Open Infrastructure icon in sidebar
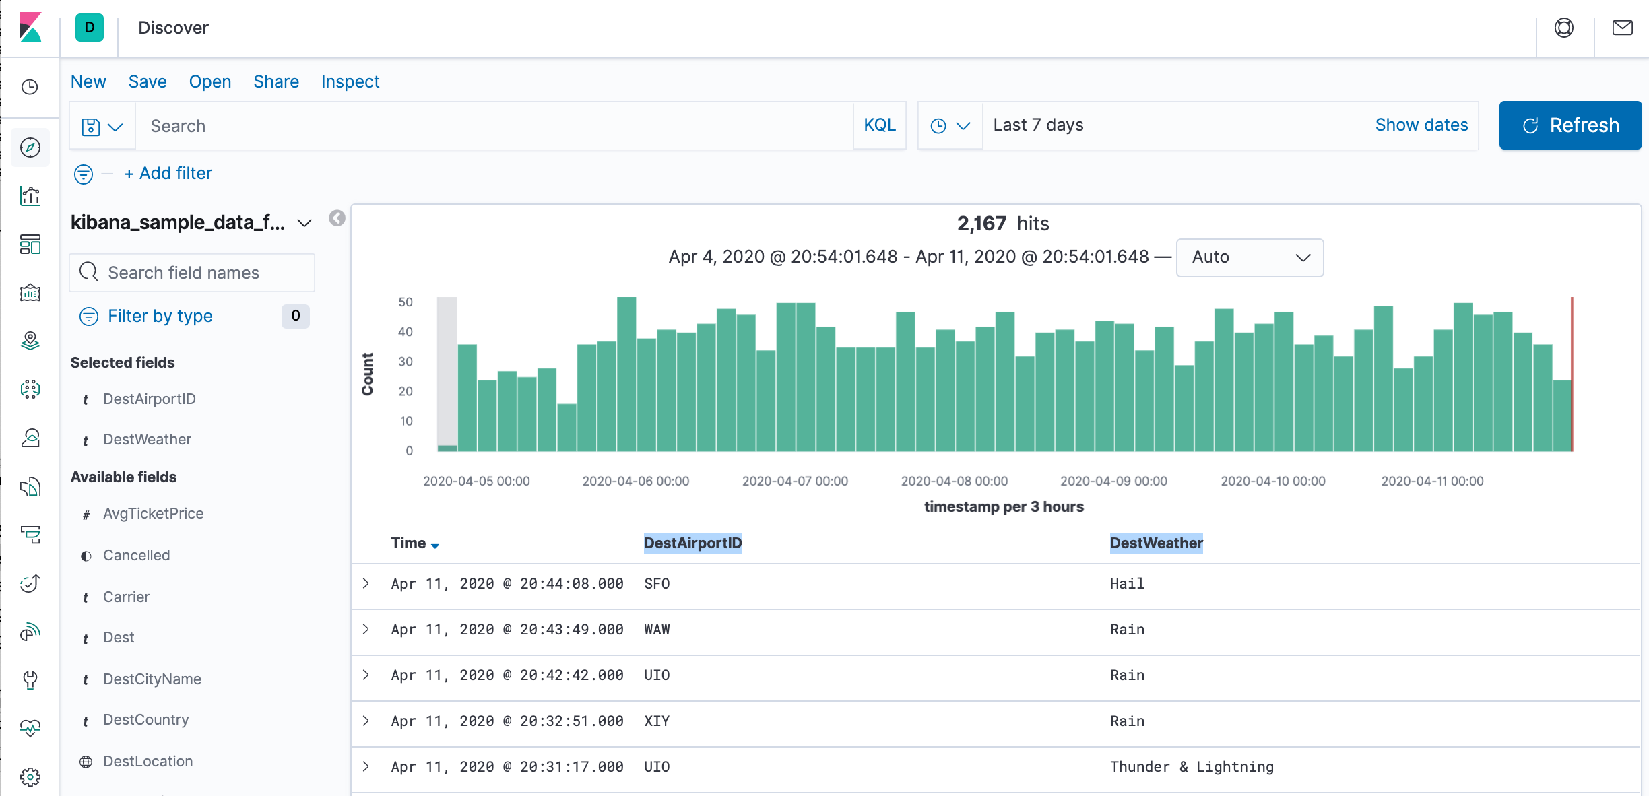 tap(30, 438)
